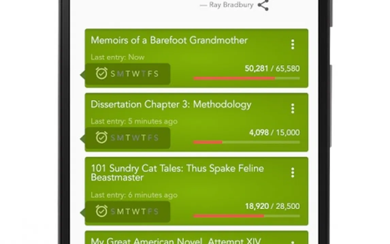The image size is (390, 244).
Task: Toggle Saturday reminder on Memoirs card
Action: pyautogui.click(x=156, y=74)
